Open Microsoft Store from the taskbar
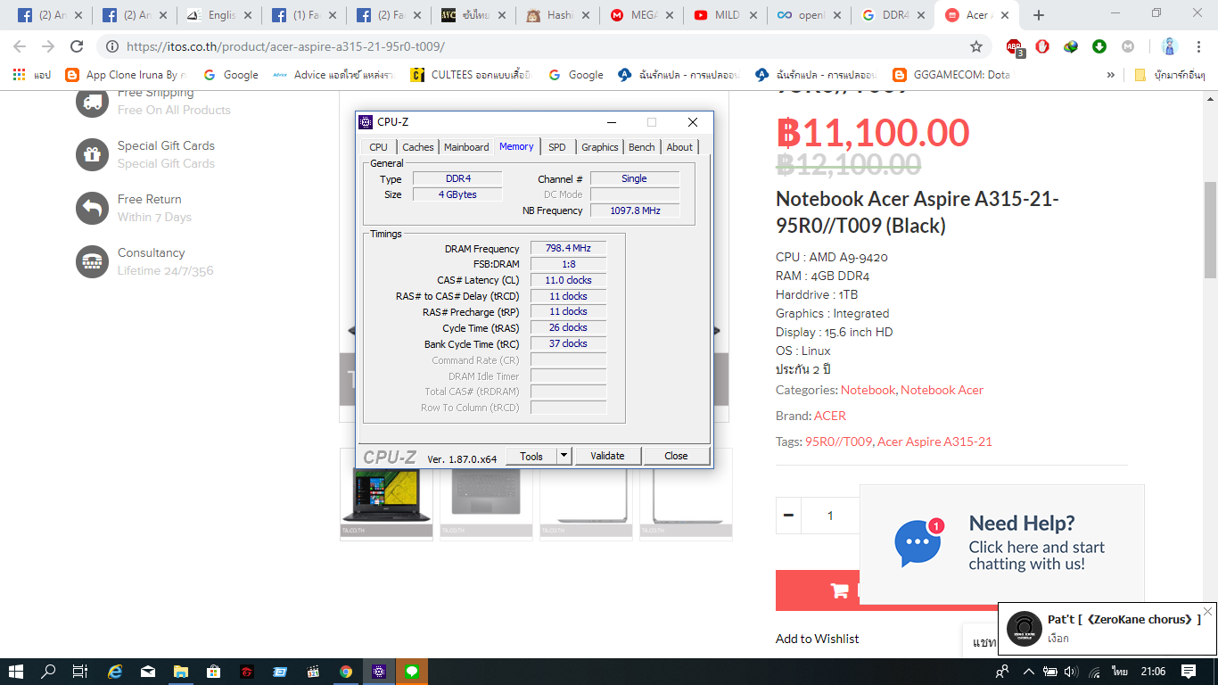Image resolution: width=1218 pixels, height=685 pixels. click(x=214, y=672)
